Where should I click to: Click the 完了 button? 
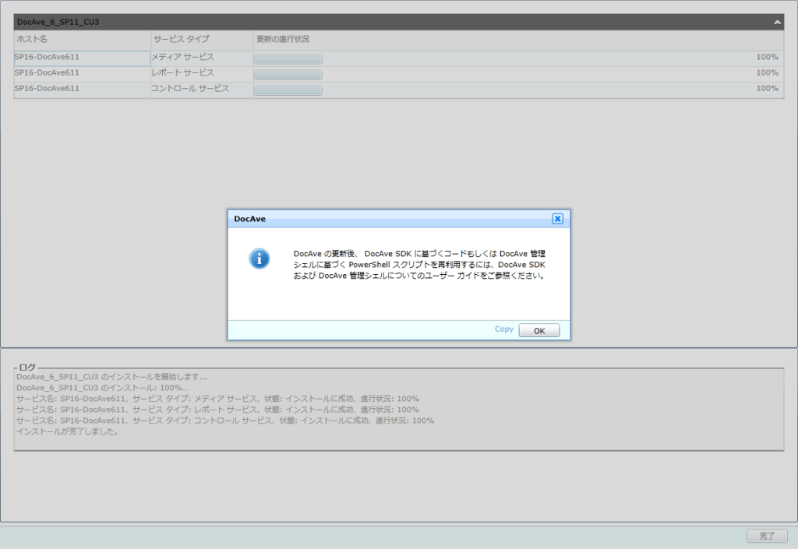point(767,536)
